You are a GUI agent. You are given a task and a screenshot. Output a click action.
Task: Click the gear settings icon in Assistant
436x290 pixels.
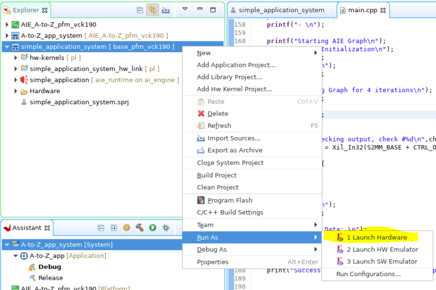pyautogui.click(x=126, y=228)
